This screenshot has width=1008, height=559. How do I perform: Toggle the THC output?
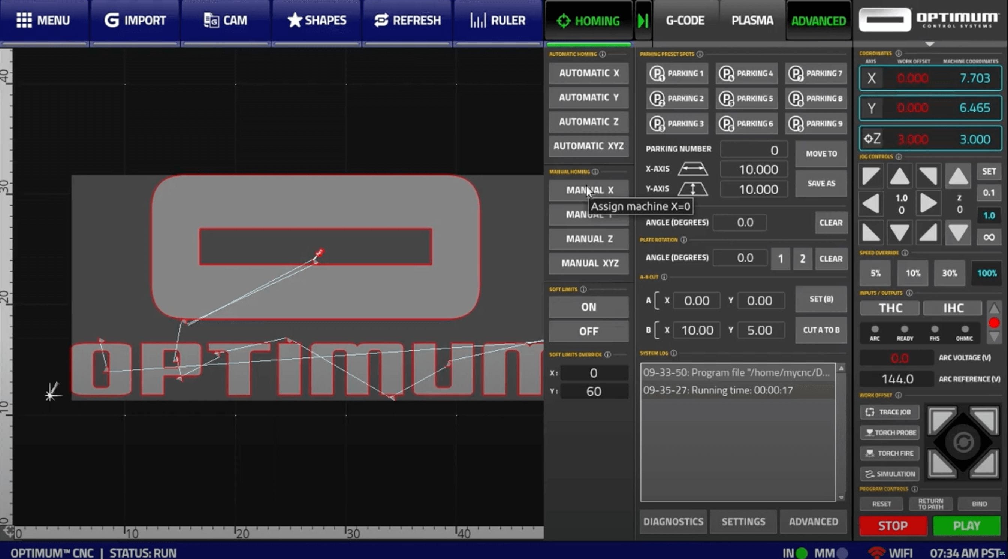pos(890,308)
